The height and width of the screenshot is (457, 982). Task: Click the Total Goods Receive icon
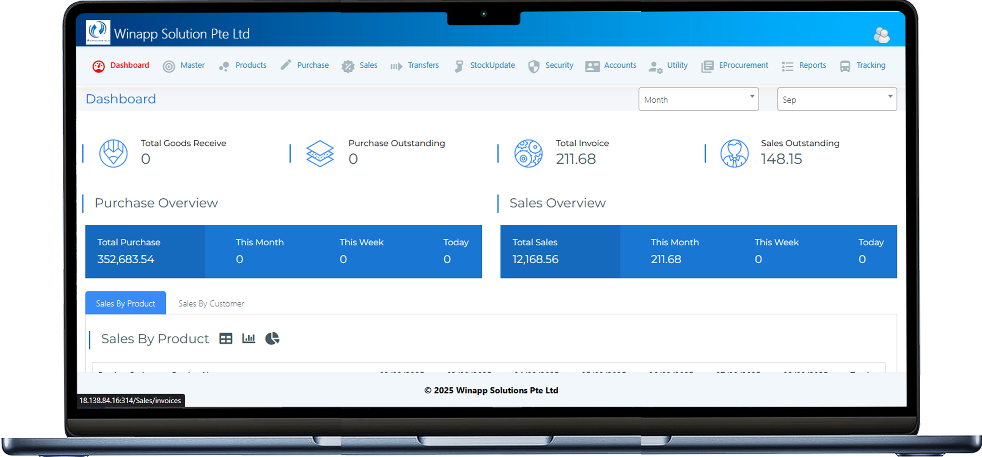[113, 153]
